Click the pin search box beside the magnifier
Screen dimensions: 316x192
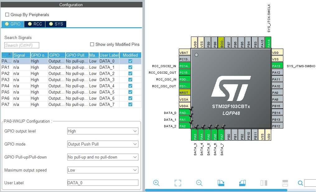(x=310, y=183)
